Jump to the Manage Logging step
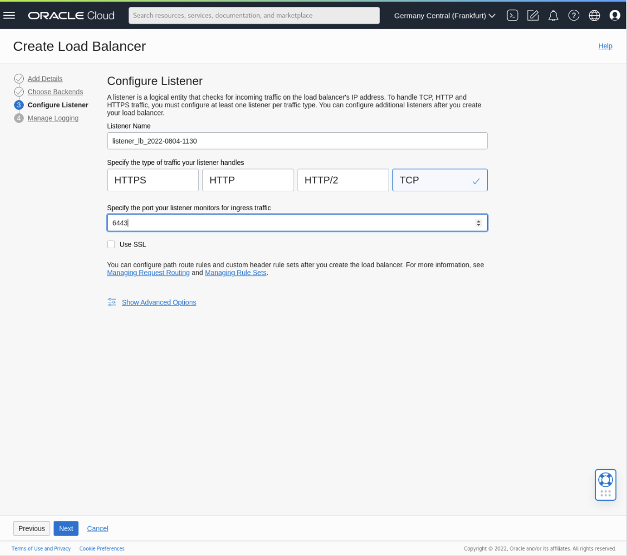The width and height of the screenshot is (627, 556). pos(53,118)
